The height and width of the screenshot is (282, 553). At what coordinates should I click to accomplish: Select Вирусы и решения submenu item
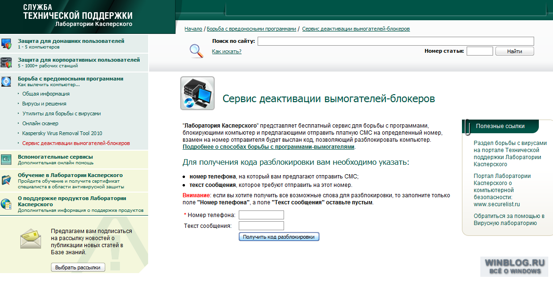point(44,104)
